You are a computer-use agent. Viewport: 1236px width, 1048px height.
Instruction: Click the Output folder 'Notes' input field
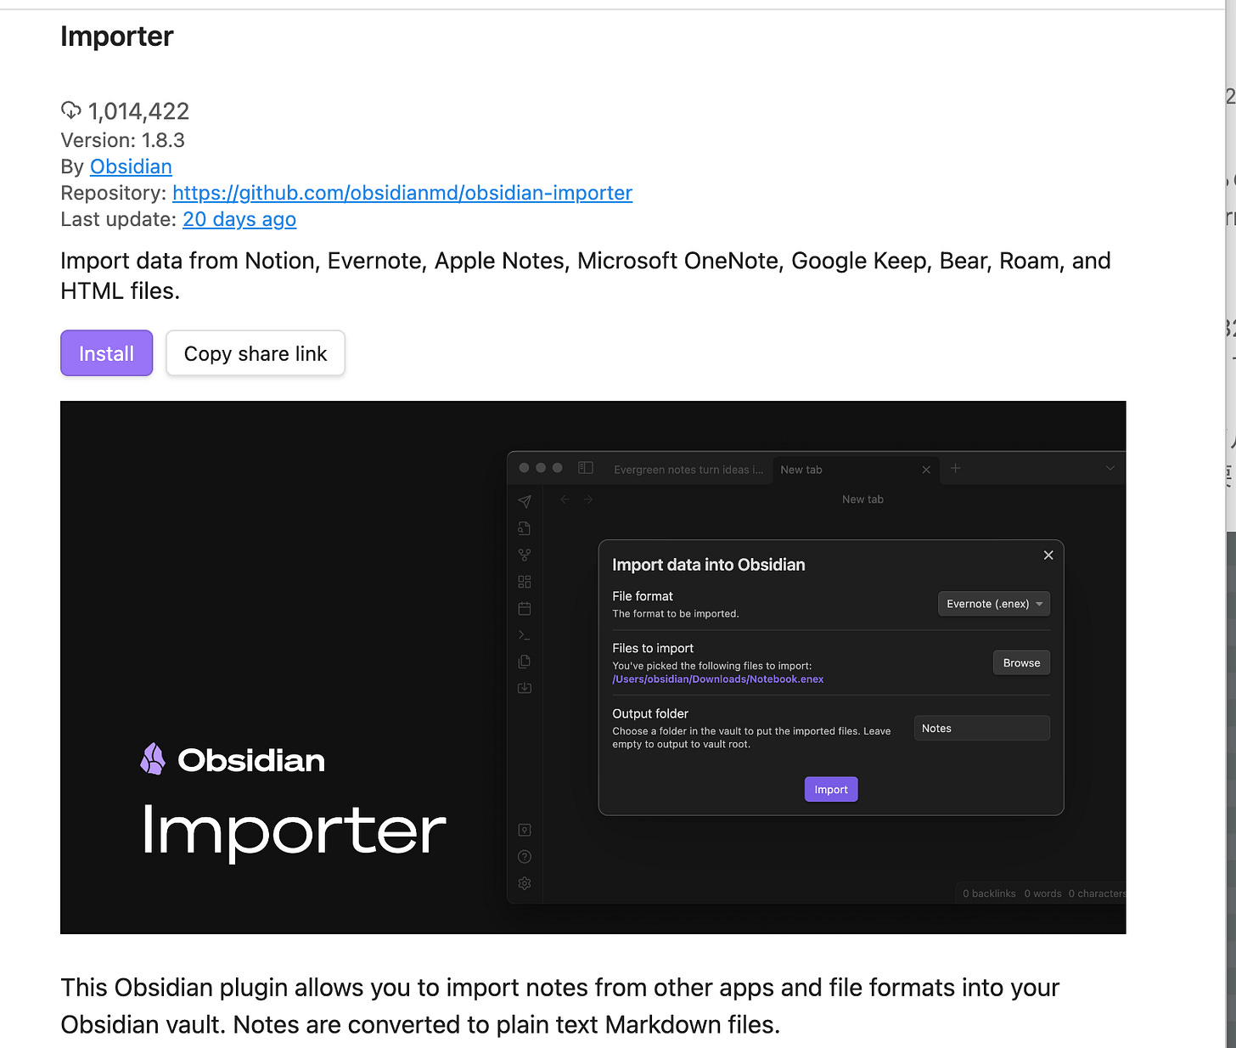coord(982,728)
